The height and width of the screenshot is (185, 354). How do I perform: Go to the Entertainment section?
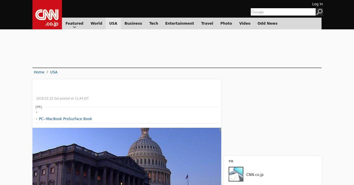point(180,23)
